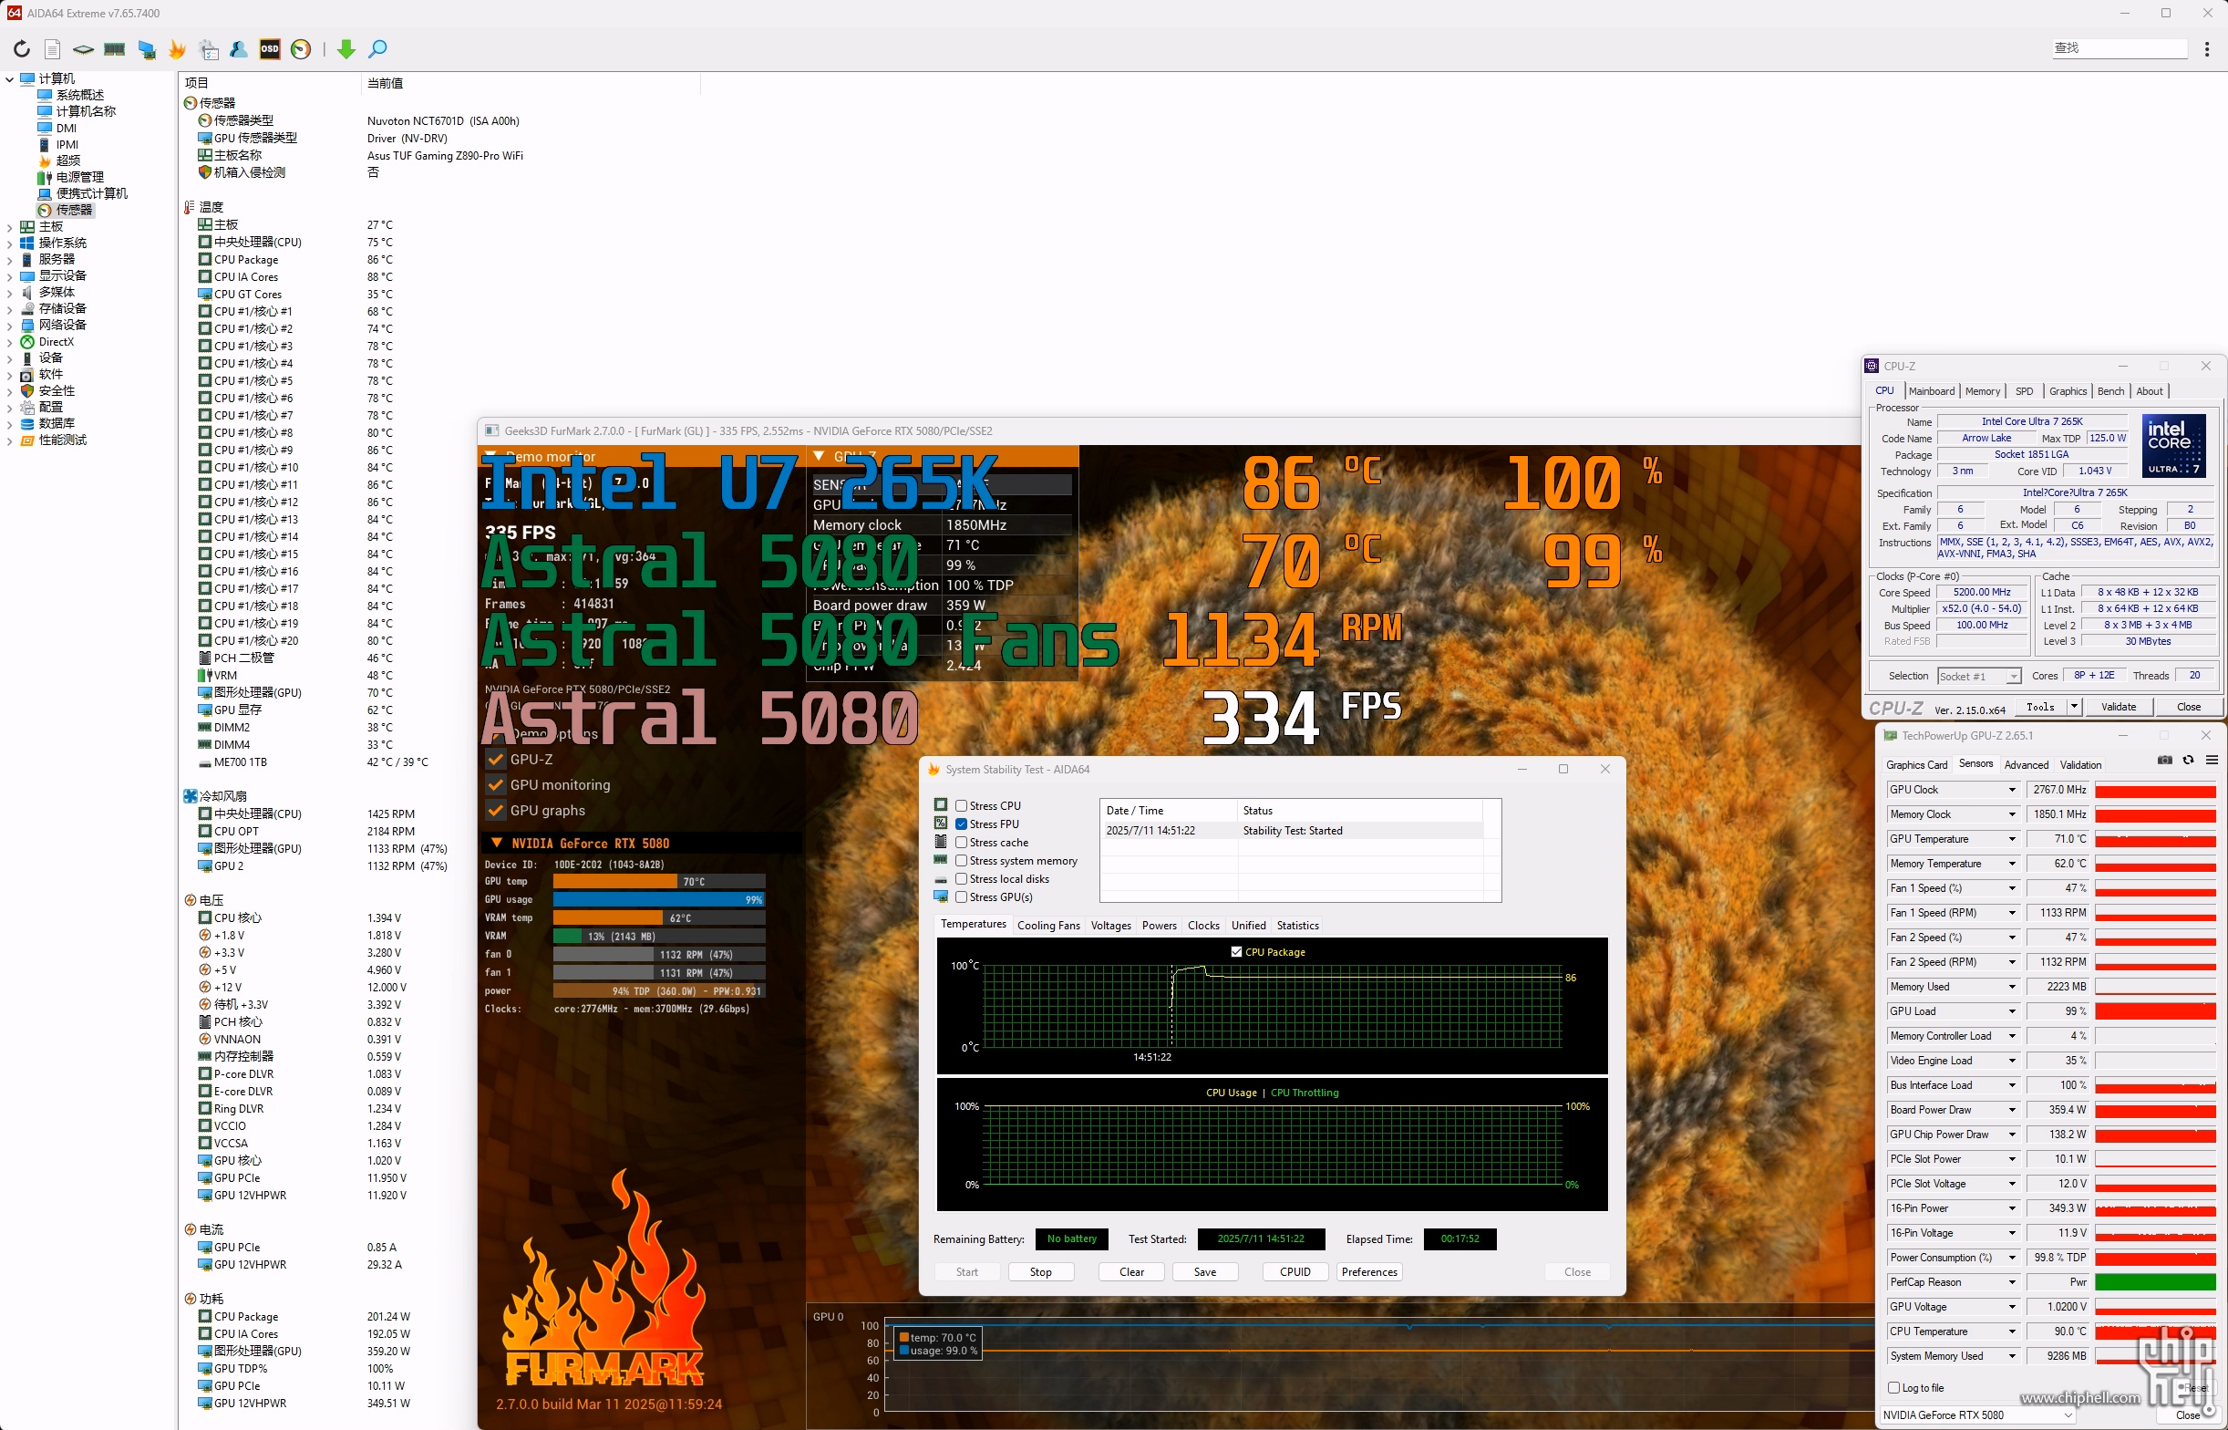This screenshot has height=1430, width=2228.
Task: Enable the Stress cache checkbox
Action: [x=962, y=842]
